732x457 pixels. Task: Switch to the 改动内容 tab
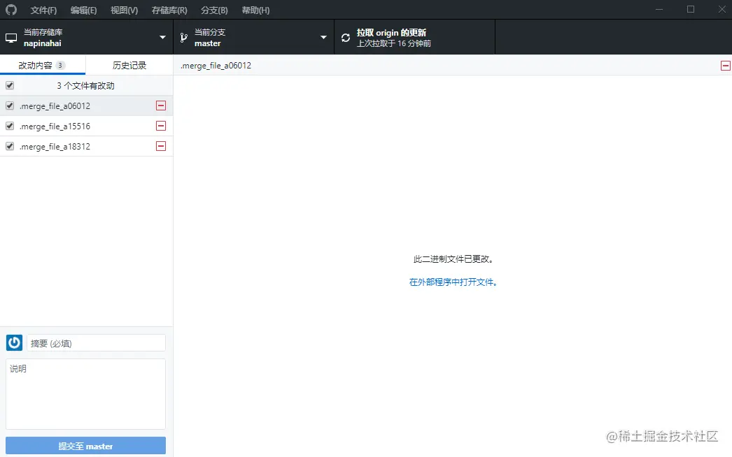click(x=43, y=65)
